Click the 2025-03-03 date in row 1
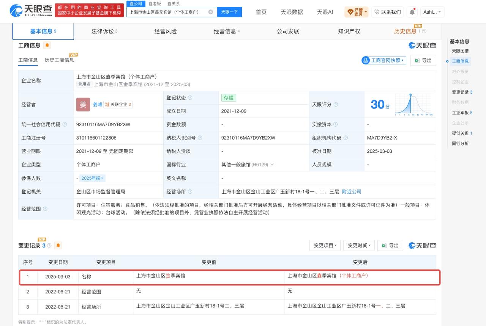486x326 pixels. click(58, 276)
